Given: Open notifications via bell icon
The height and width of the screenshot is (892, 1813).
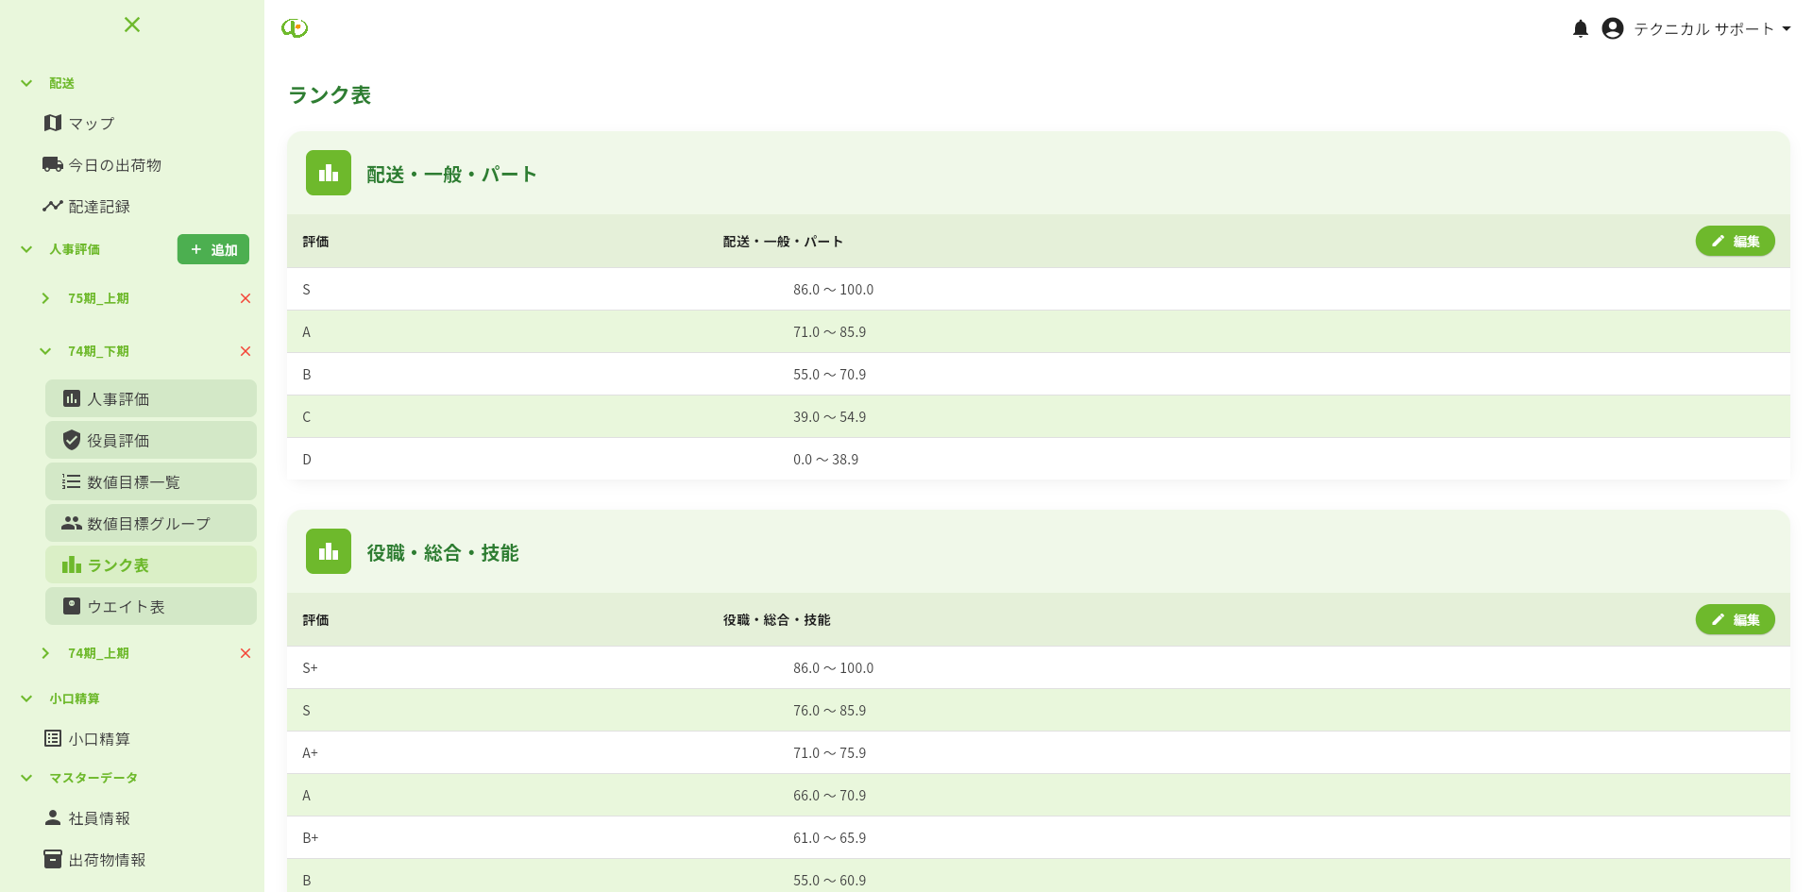Looking at the screenshot, I should pyautogui.click(x=1581, y=28).
